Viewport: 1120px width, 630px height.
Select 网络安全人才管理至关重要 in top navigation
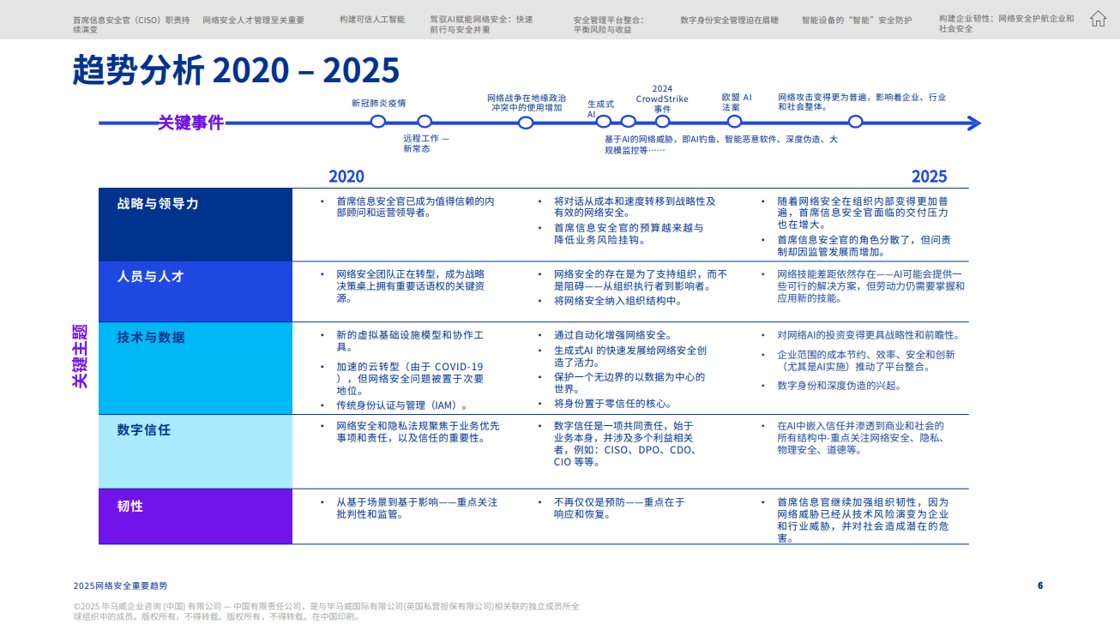[252, 19]
